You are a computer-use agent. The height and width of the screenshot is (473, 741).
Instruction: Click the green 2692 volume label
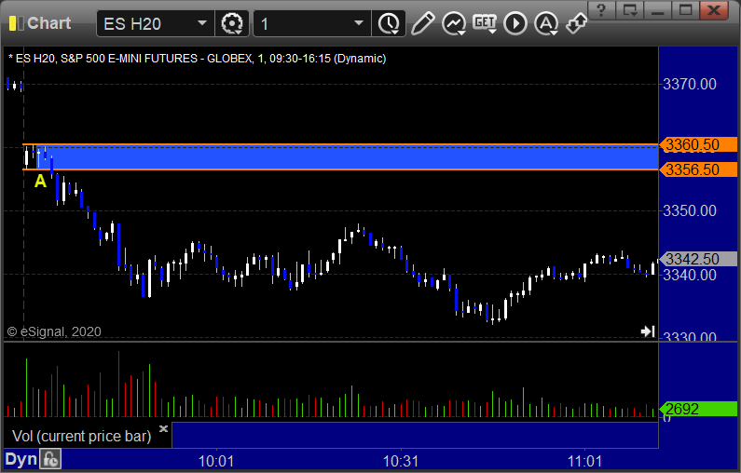click(698, 409)
